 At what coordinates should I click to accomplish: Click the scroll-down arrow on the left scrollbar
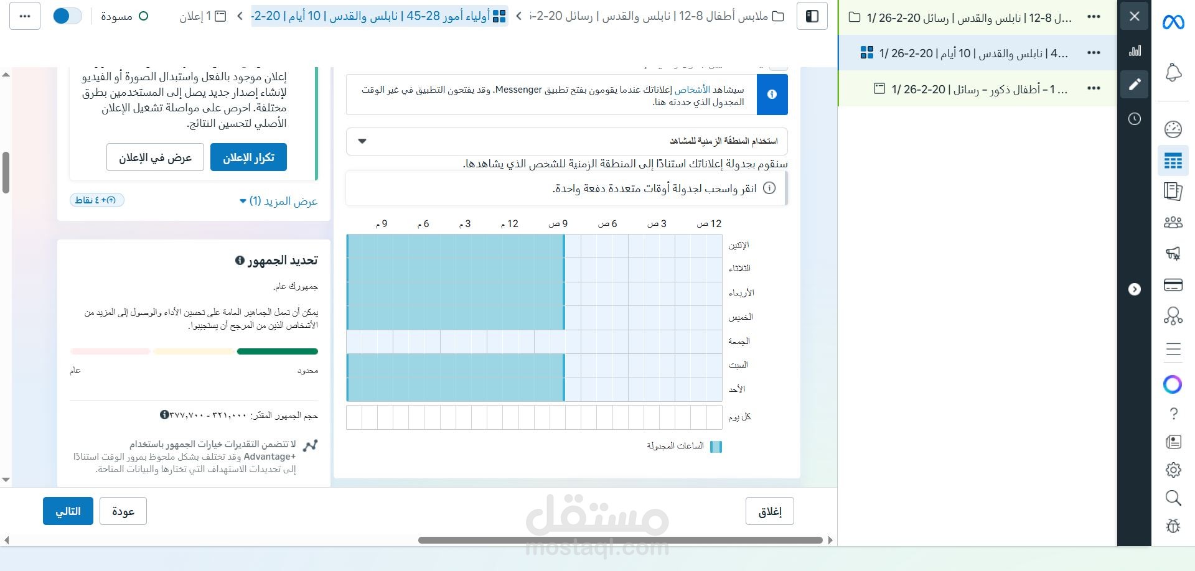(6, 480)
